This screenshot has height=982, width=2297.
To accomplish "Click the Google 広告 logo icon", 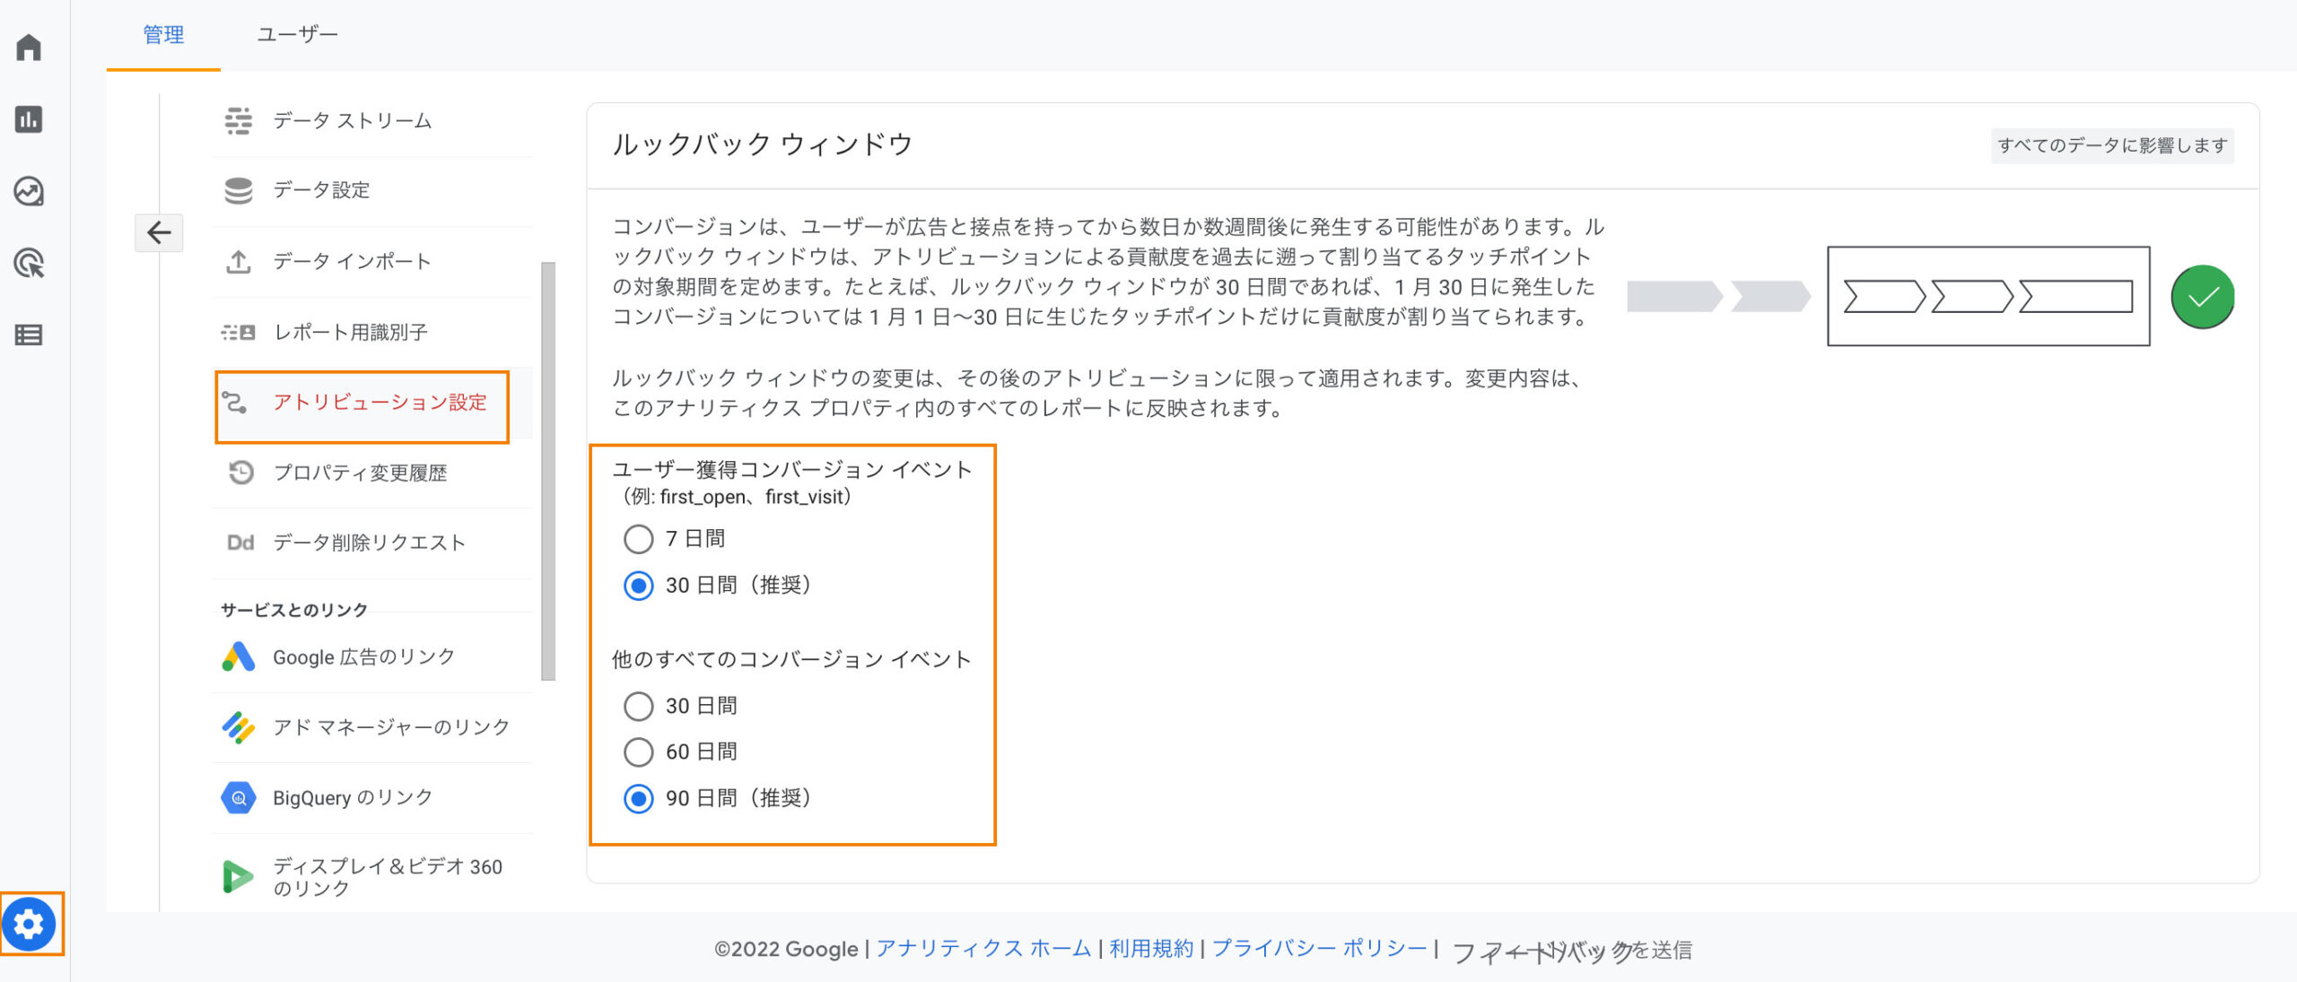I will click(x=238, y=656).
